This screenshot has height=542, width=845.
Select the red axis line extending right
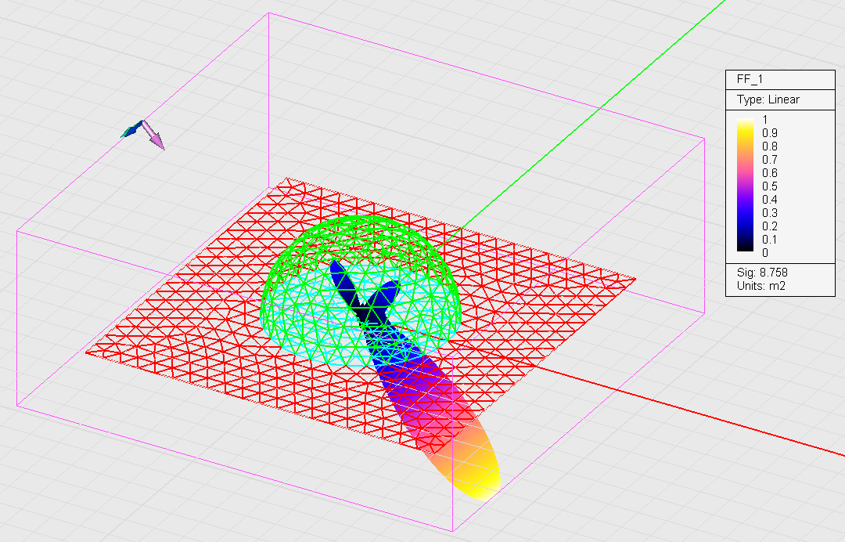coord(704,413)
